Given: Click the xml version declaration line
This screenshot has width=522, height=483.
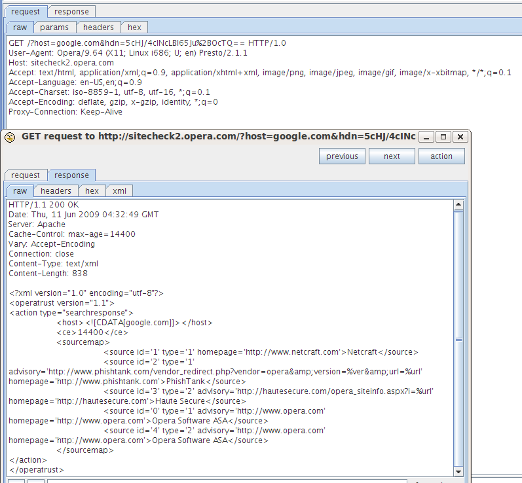Looking at the screenshot, I should click(86, 293).
